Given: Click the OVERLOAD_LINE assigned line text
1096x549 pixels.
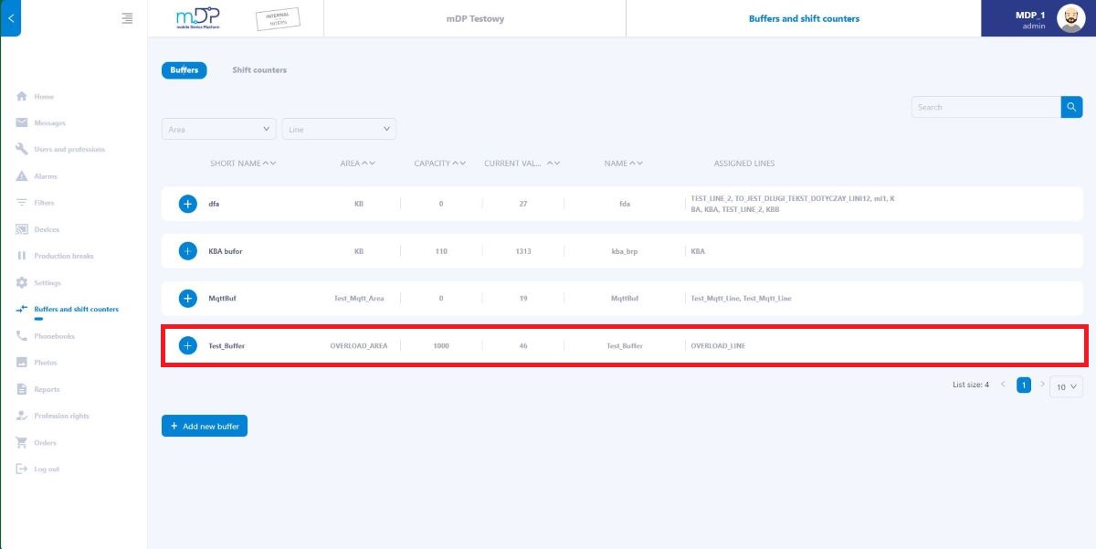Looking at the screenshot, I should 718,345.
